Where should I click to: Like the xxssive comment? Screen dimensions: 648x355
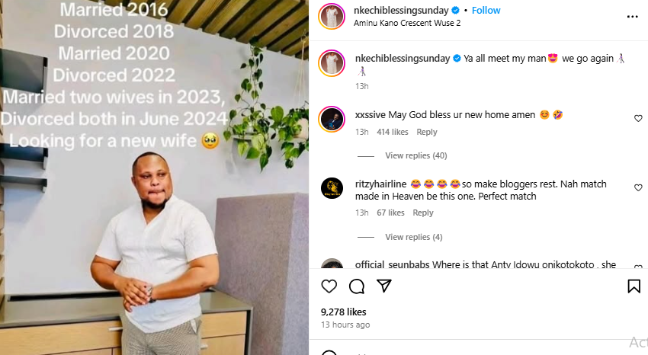point(638,118)
